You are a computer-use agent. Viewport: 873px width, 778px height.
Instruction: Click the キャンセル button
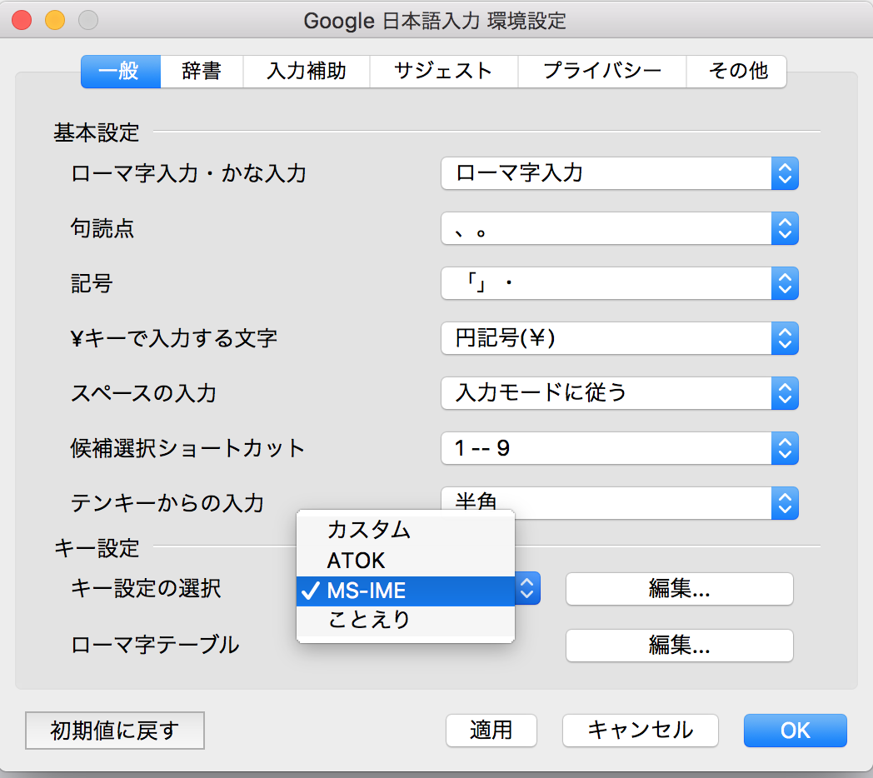point(641,731)
